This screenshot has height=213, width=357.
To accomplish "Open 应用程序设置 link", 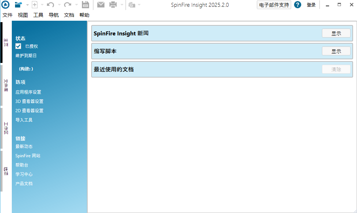I will tap(28, 92).
